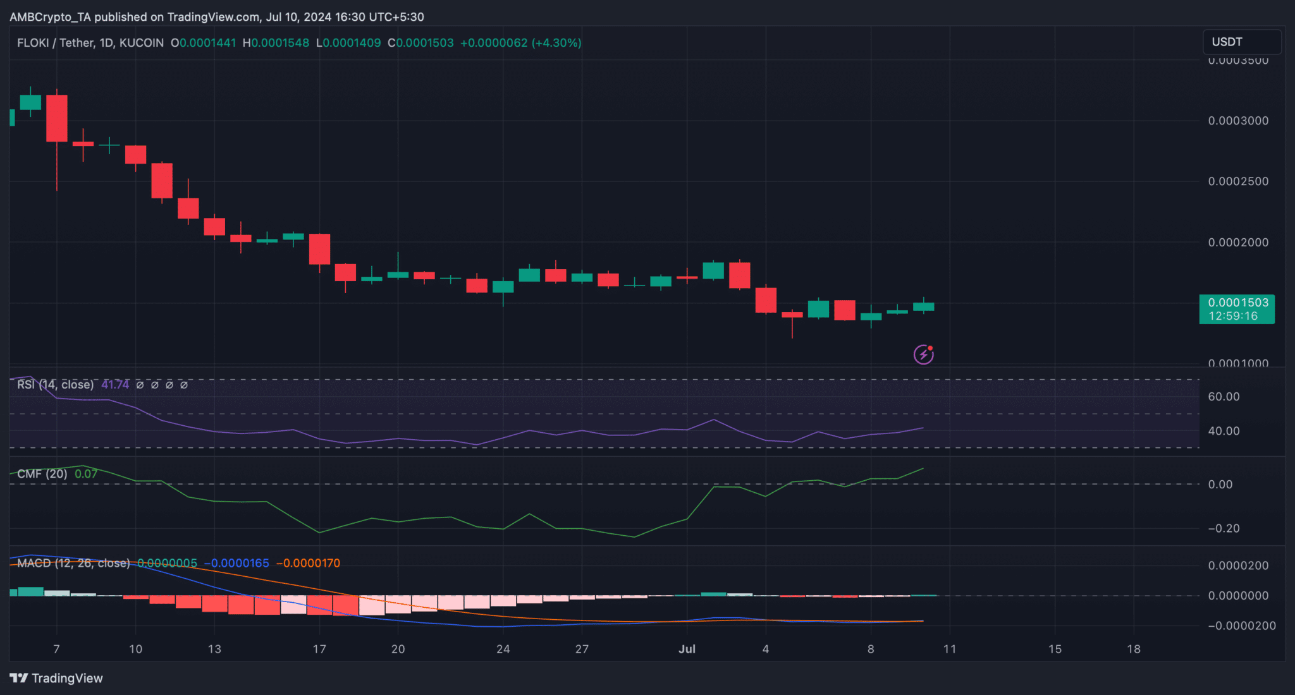
Task: Click the latest green candlestick
Action: [923, 306]
